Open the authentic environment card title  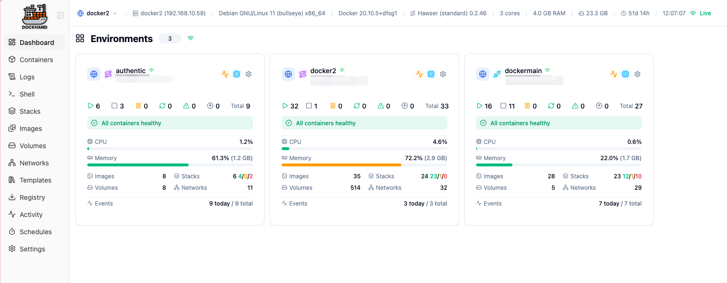tap(131, 71)
